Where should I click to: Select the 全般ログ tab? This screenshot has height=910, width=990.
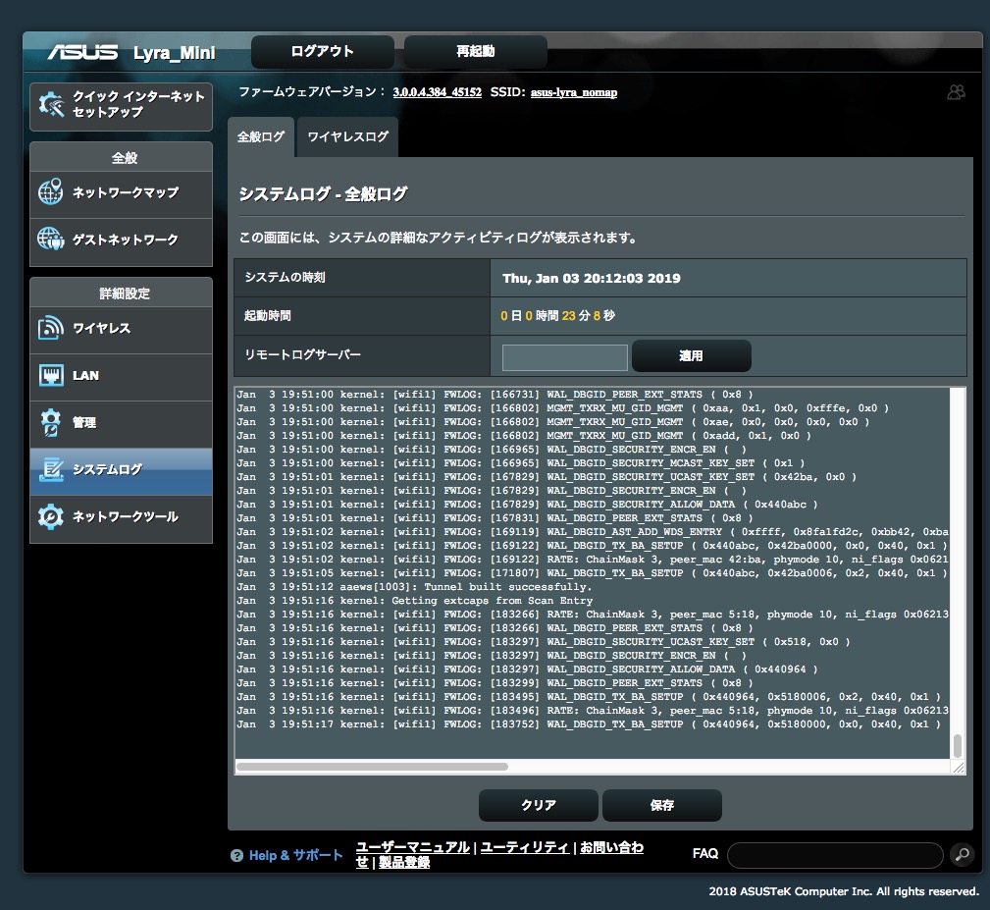[261, 136]
